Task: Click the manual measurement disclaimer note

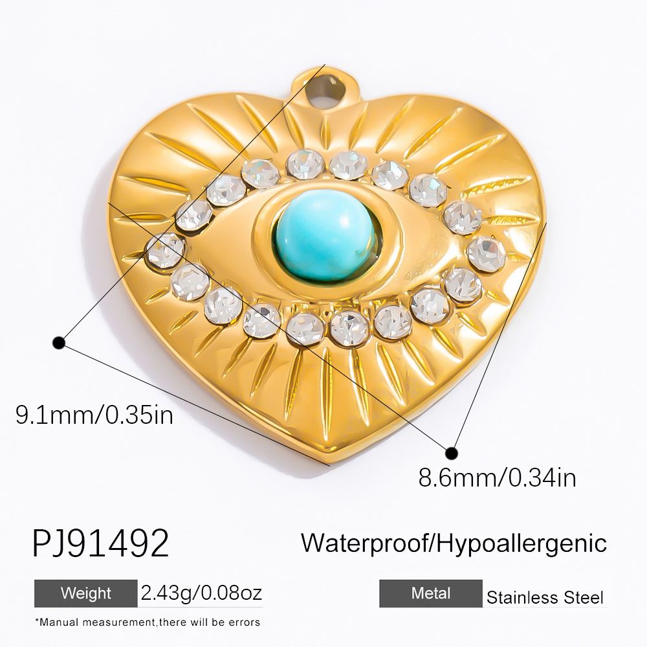Action: click(148, 622)
